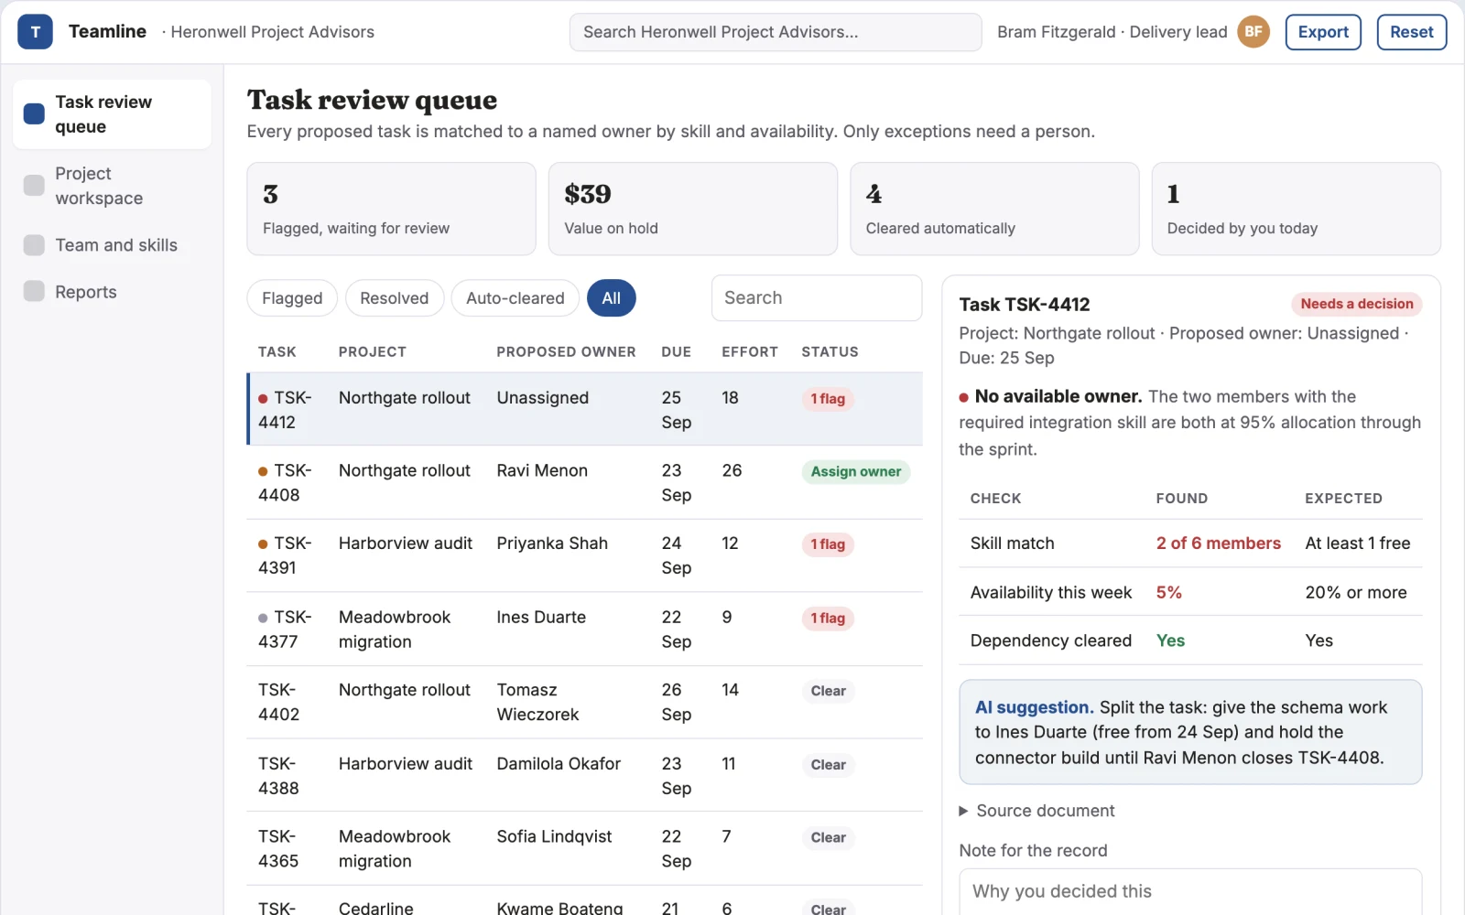Click the Why you decided this note field
This screenshot has height=915, width=1465.
click(1190, 891)
